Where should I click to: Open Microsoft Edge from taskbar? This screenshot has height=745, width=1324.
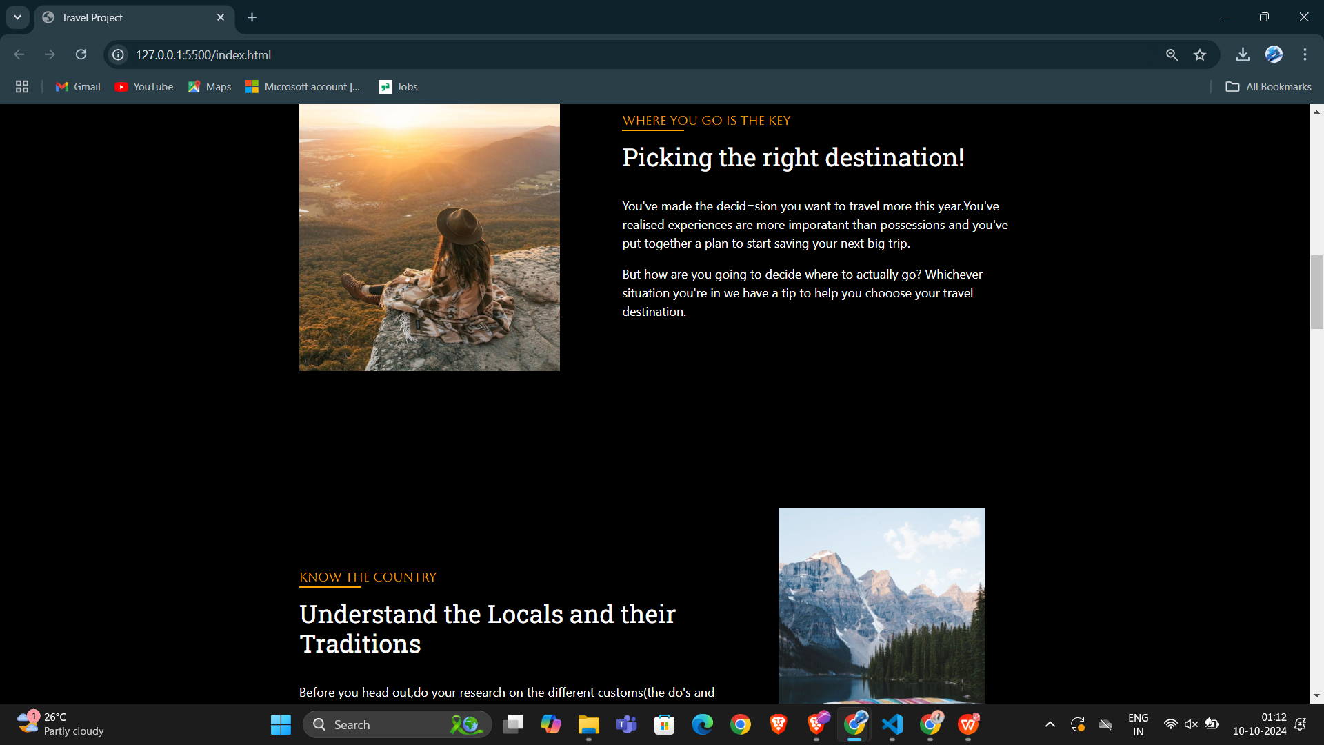[703, 724]
